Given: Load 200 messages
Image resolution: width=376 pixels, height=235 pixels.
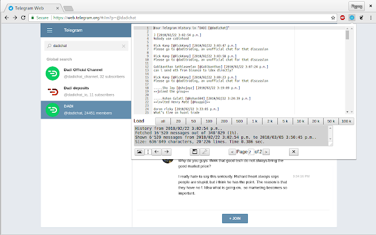Looking at the screenshot, I should pos(224,121).
